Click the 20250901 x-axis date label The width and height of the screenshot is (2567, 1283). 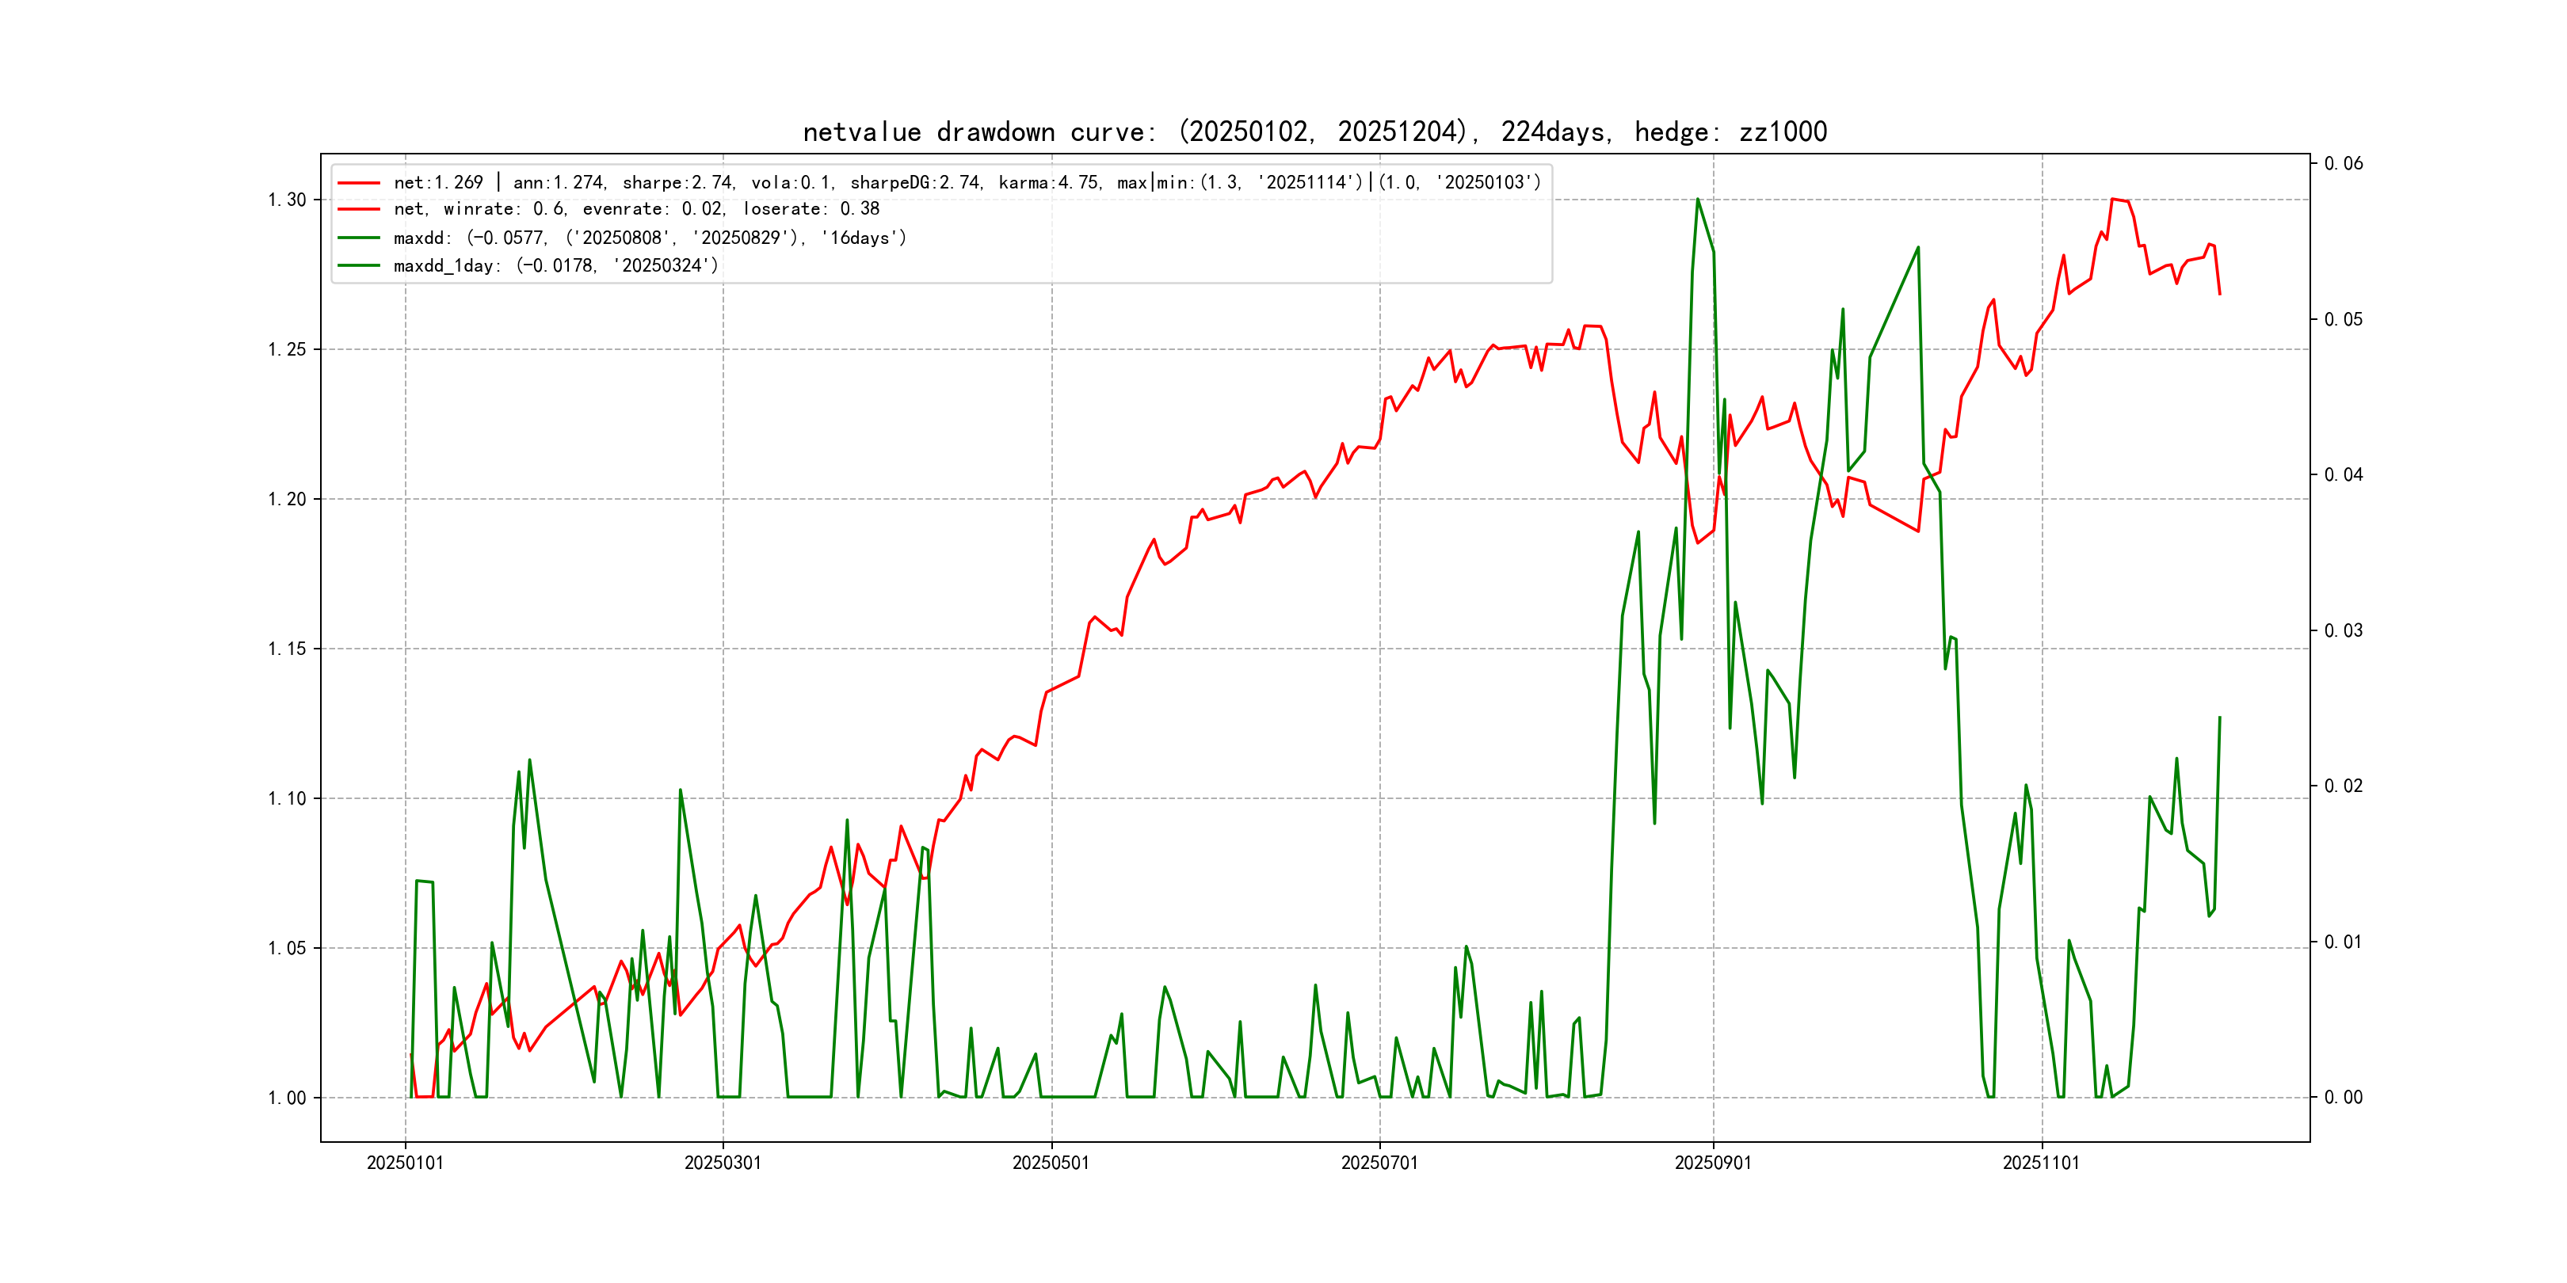coord(1713,1163)
